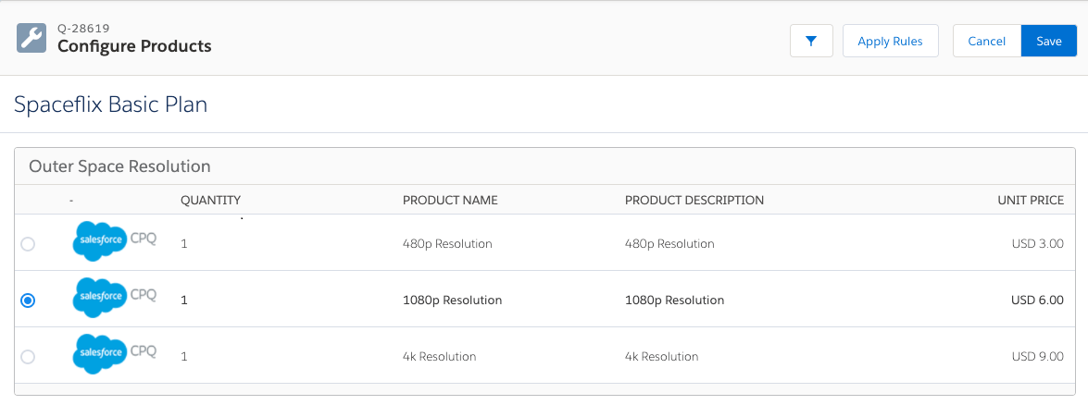Select the 1080p Resolution radio button
1088x405 pixels.
point(28,301)
